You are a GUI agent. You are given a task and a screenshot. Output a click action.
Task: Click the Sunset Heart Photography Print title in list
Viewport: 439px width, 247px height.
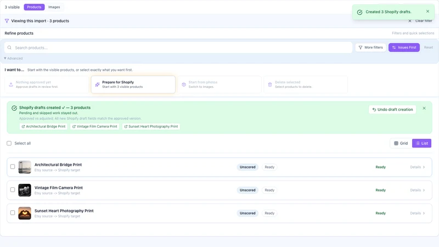tap(64, 211)
